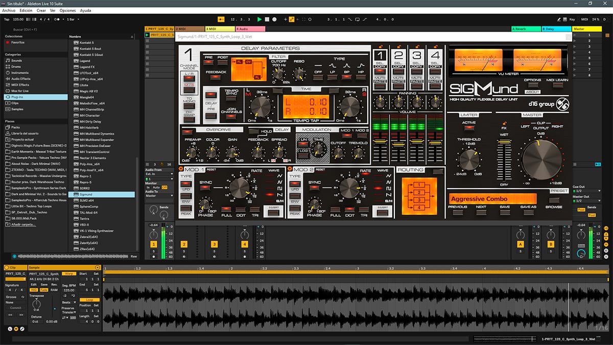The height and width of the screenshot is (345, 613).
Task: Select the Sigmund plug-in in the list
Action: pyautogui.click(x=102, y=195)
